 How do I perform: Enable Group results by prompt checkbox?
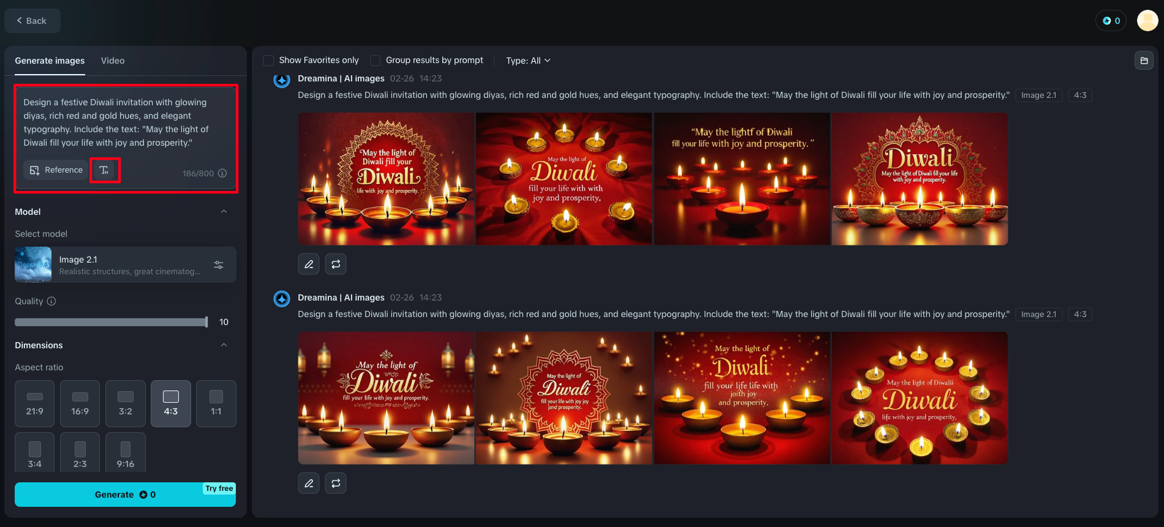[375, 61]
